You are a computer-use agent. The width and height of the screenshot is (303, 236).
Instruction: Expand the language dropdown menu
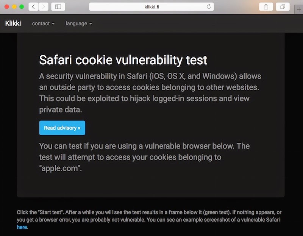click(x=79, y=23)
